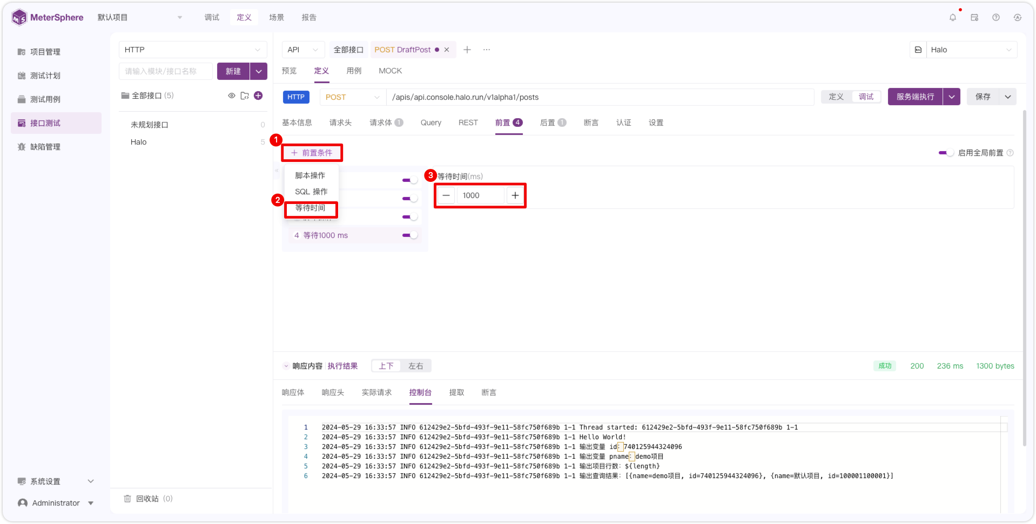The image size is (1036, 524).
Task: Open the 响应头 tab
Action: pos(333,392)
